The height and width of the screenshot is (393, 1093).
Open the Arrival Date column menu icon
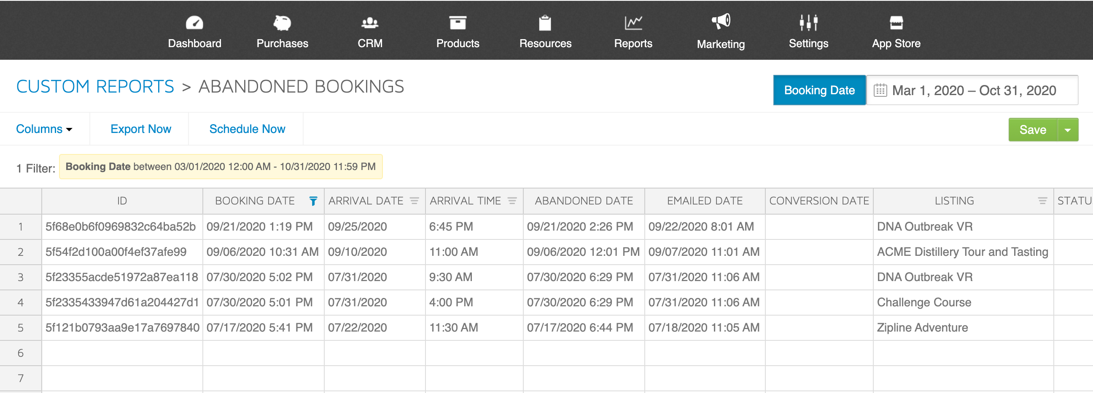coord(414,201)
